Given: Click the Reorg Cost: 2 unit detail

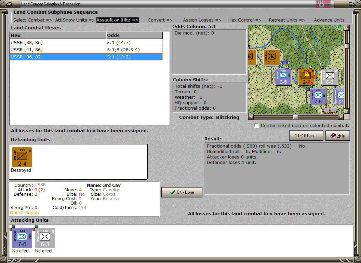Looking at the screenshot, I should [x=67, y=198].
